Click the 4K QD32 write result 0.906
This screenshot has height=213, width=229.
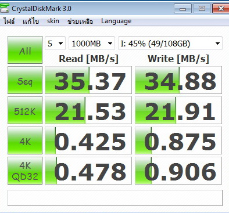178,171
